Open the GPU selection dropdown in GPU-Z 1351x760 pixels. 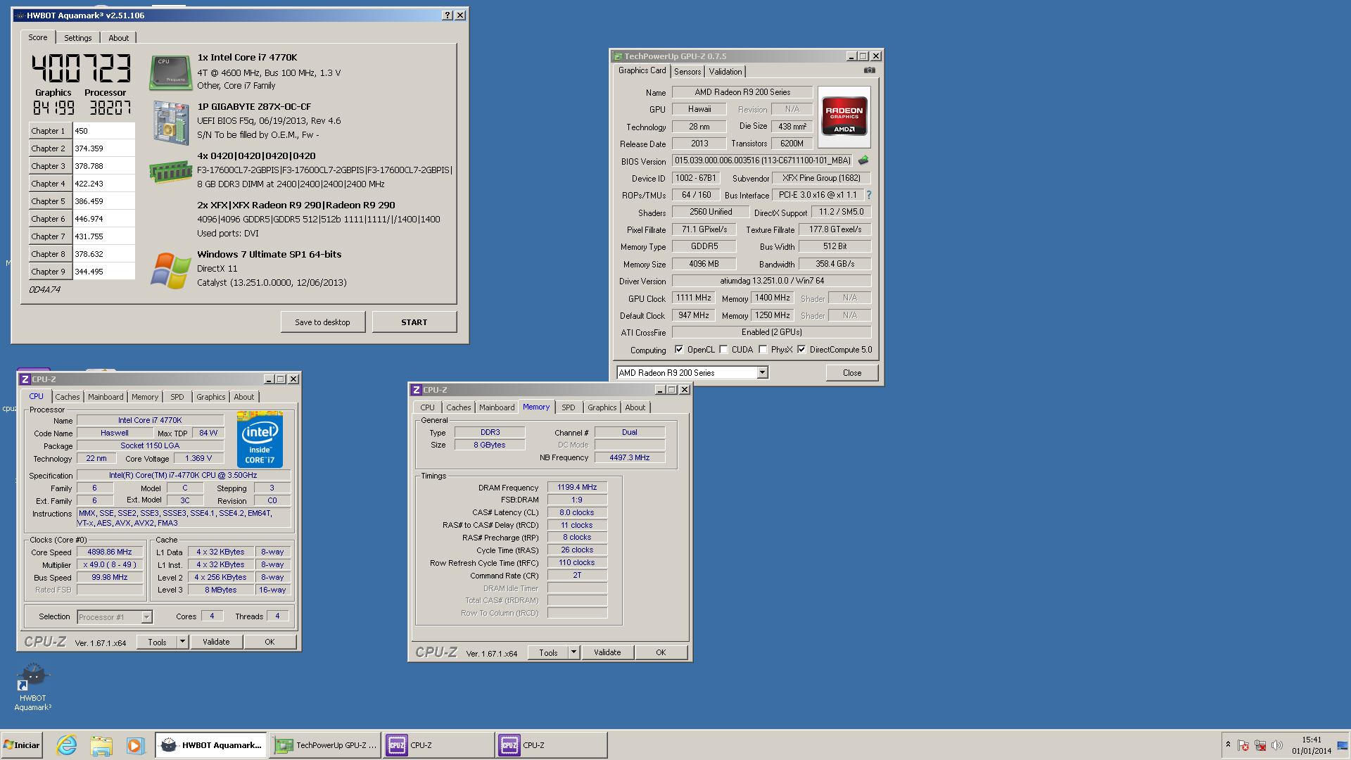(762, 373)
